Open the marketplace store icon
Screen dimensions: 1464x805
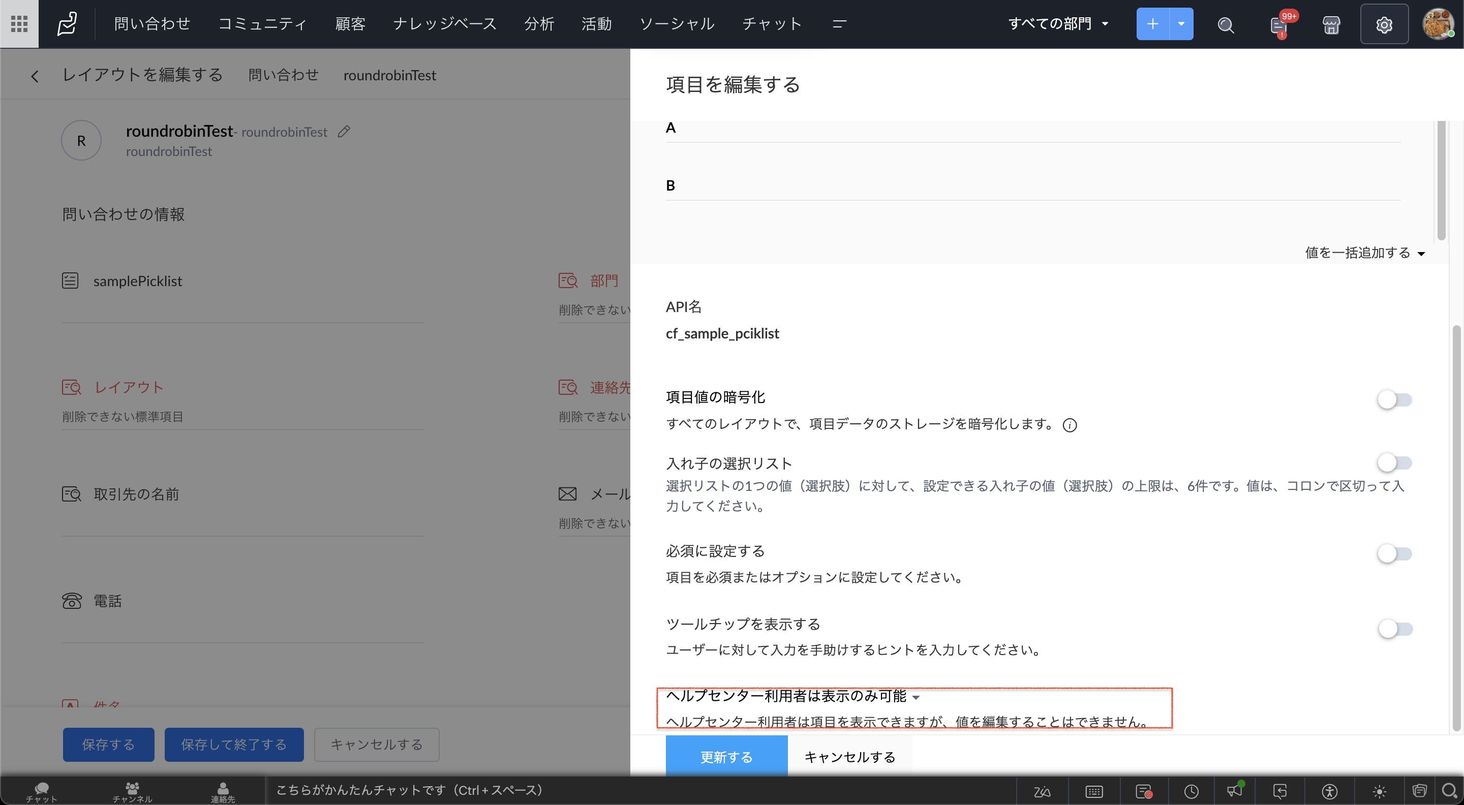click(x=1331, y=24)
